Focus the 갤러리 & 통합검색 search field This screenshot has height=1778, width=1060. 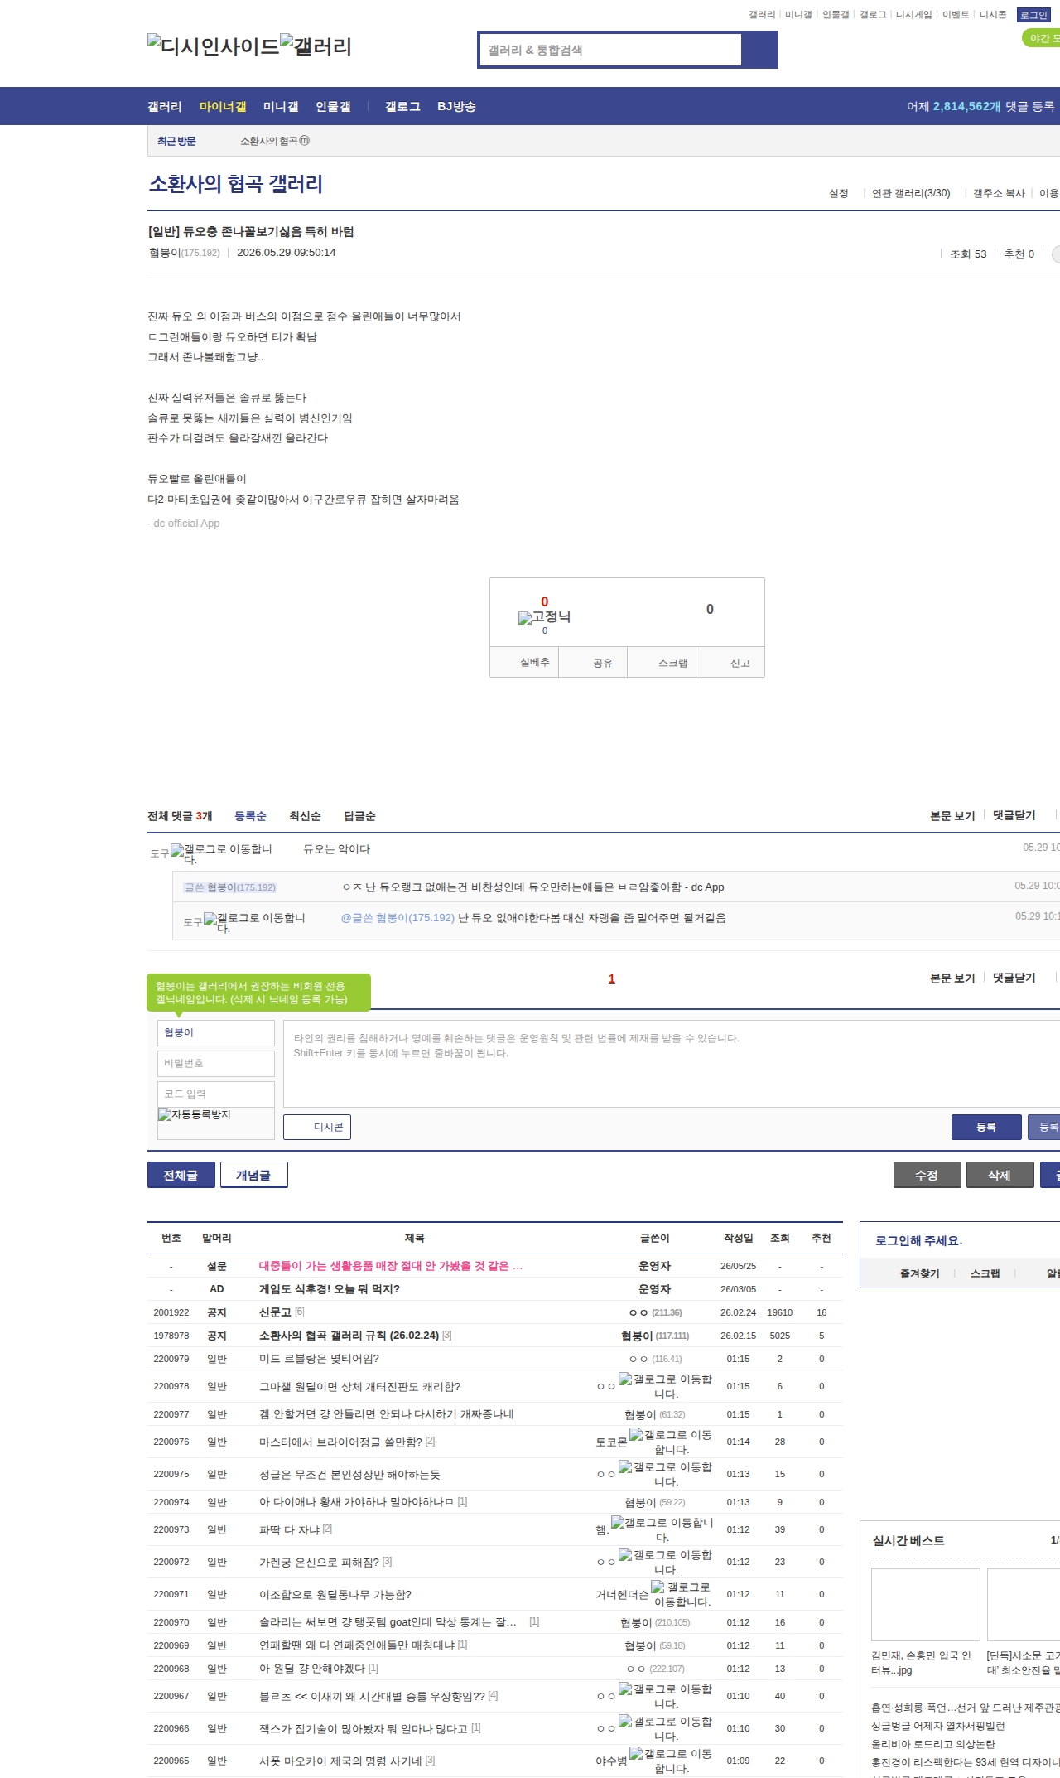point(611,50)
